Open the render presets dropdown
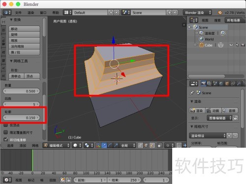246x184 pixels. 208,135
